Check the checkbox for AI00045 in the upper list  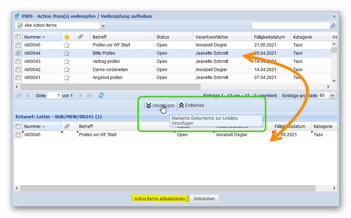(x=18, y=45)
